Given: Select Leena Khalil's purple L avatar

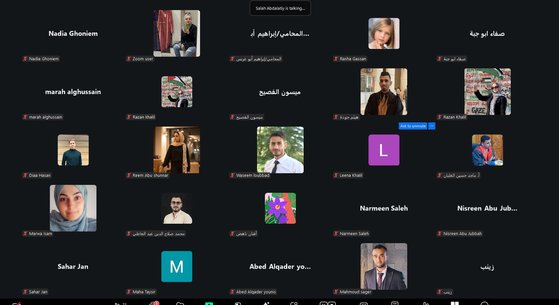Looking at the screenshot, I should tap(384, 150).
